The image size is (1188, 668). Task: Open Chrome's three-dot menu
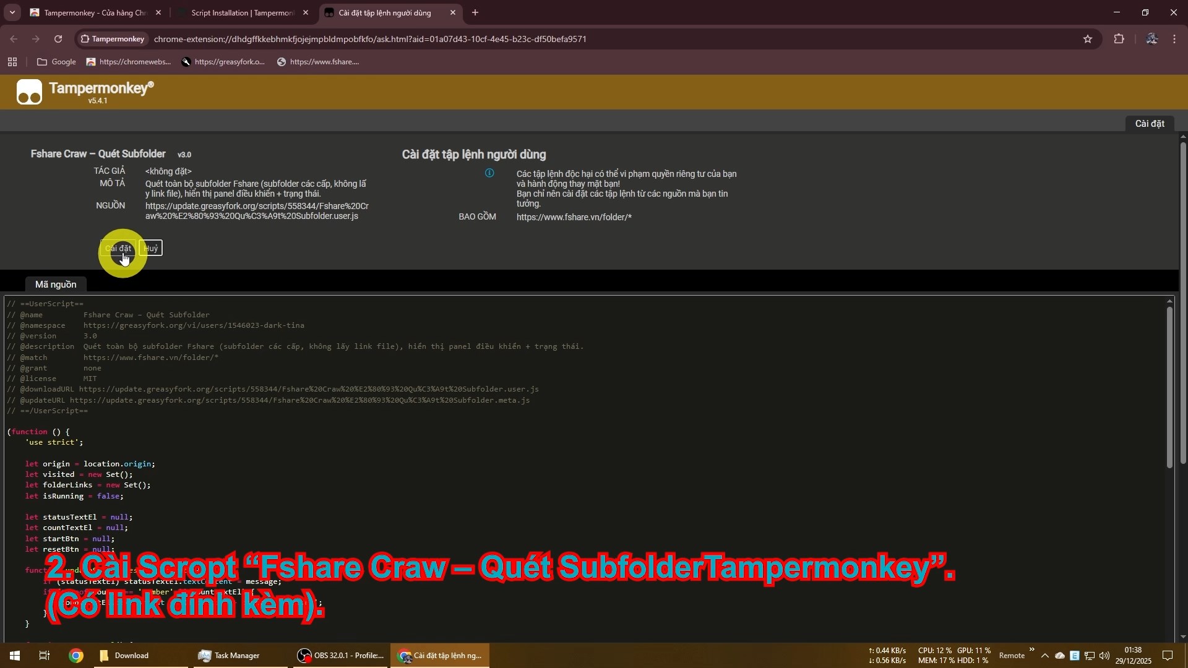(x=1174, y=39)
